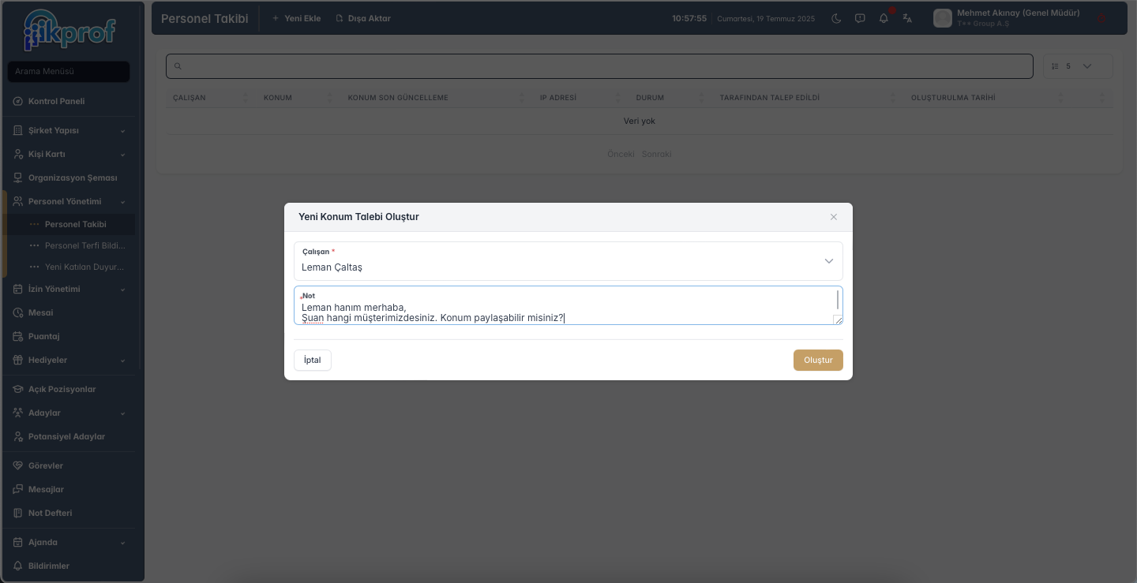This screenshot has height=583, width=1137.
Task: Click Puantaj calendar icon
Action: point(18,336)
